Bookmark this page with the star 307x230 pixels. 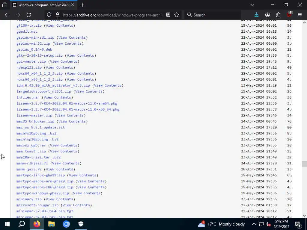pyautogui.click(x=177, y=15)
